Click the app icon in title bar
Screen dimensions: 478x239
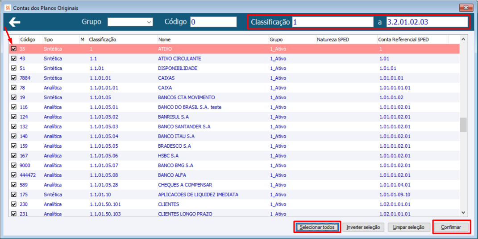point(8,8)
